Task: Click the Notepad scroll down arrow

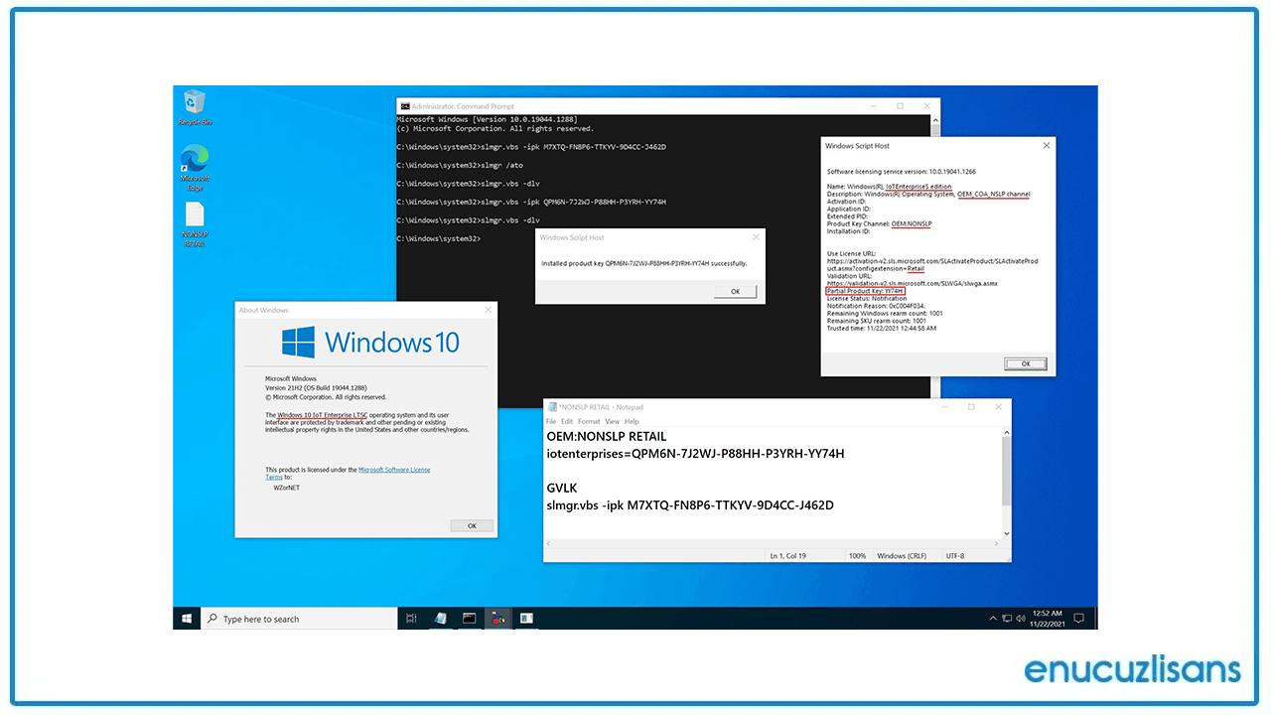Action: (x=1006, y=533)
